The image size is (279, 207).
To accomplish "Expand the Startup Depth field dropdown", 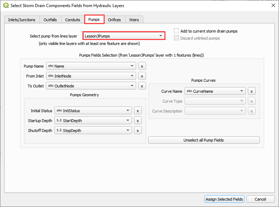I will 93,121.
